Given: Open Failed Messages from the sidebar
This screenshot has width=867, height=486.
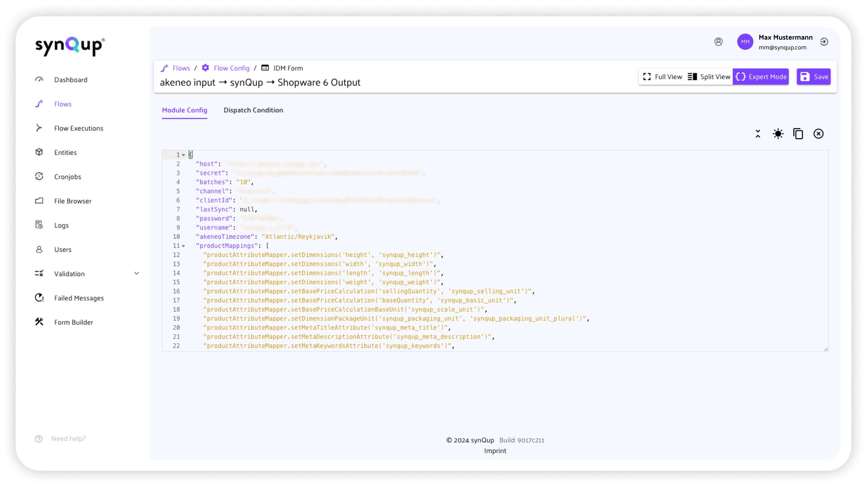Looking at the screenshot, I should tap(79, 298).
